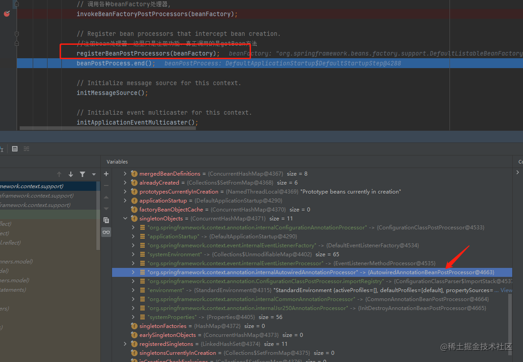Viewport: 523px width, 362px height.
Task: Open the frames filter funnel icon
Action: (x=82, y=174)
